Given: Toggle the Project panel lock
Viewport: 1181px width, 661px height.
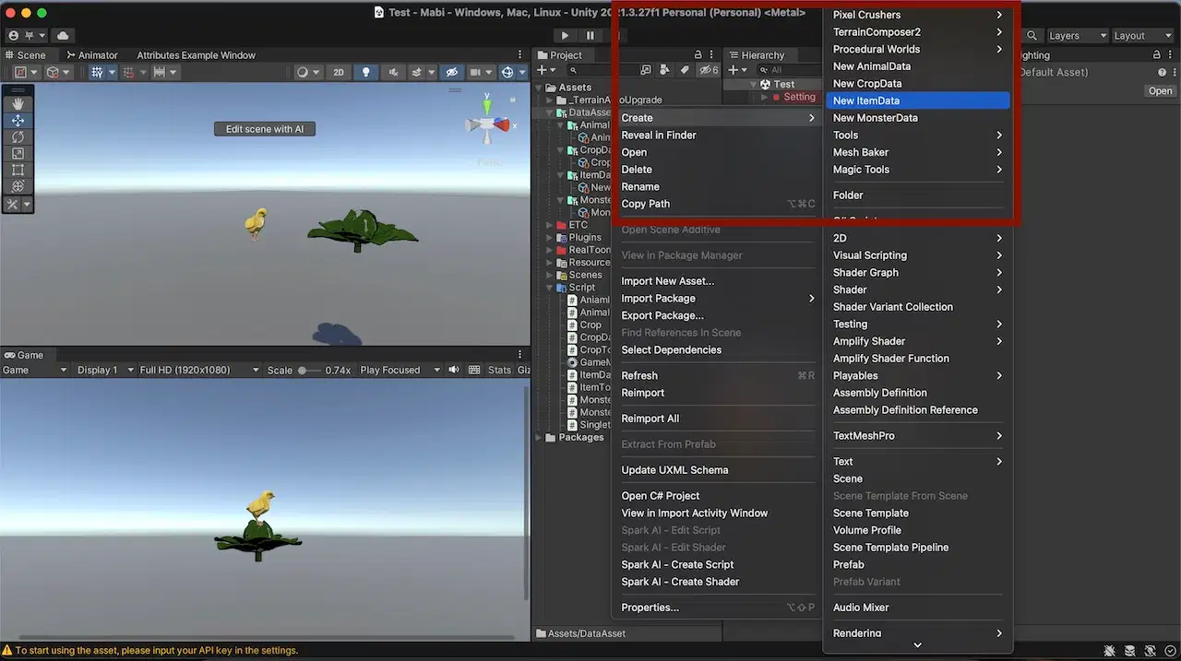Looking at the screenshot, I should click(698, 55).
